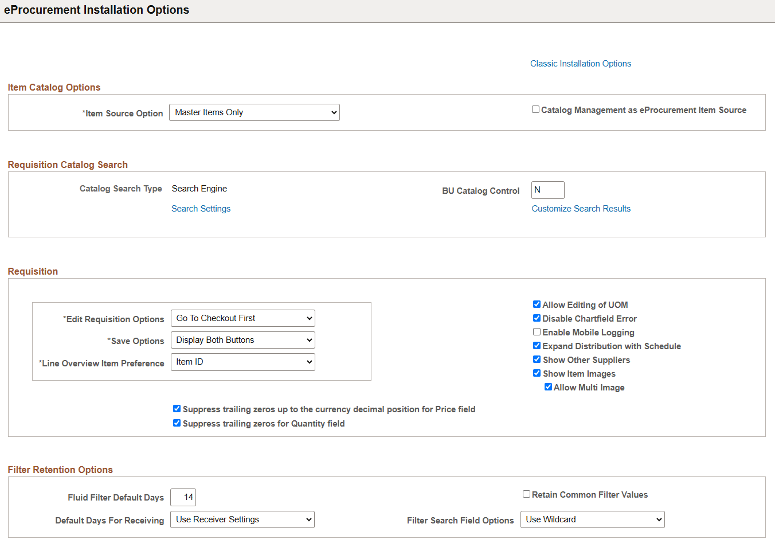
Task: Open the Item Source Option dropdown
Action: [255, 112]
